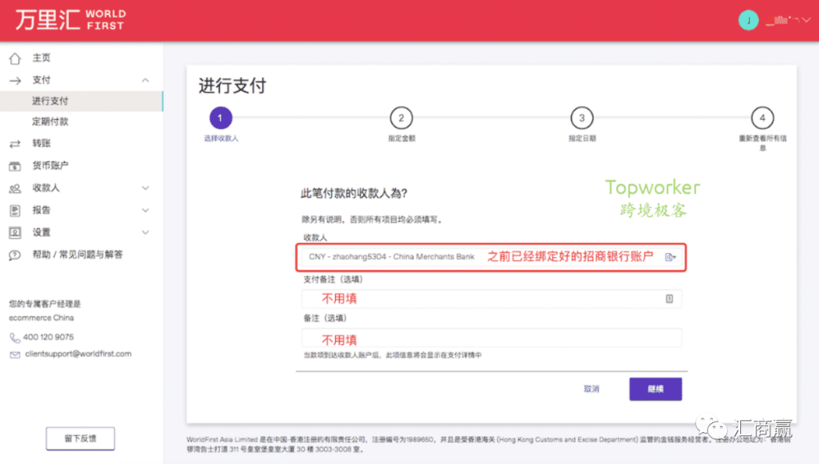Screen dimensions: 819x464
Task: Expand the 报告 sidebar dropdown
Action: [146, 210]
